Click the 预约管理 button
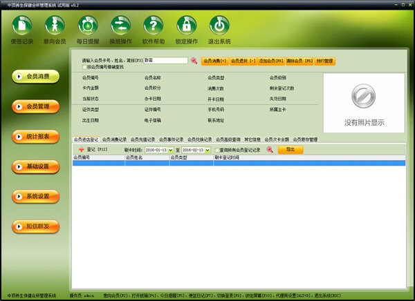The width and height of the screenshot is (415, 301). pos(325,61)
